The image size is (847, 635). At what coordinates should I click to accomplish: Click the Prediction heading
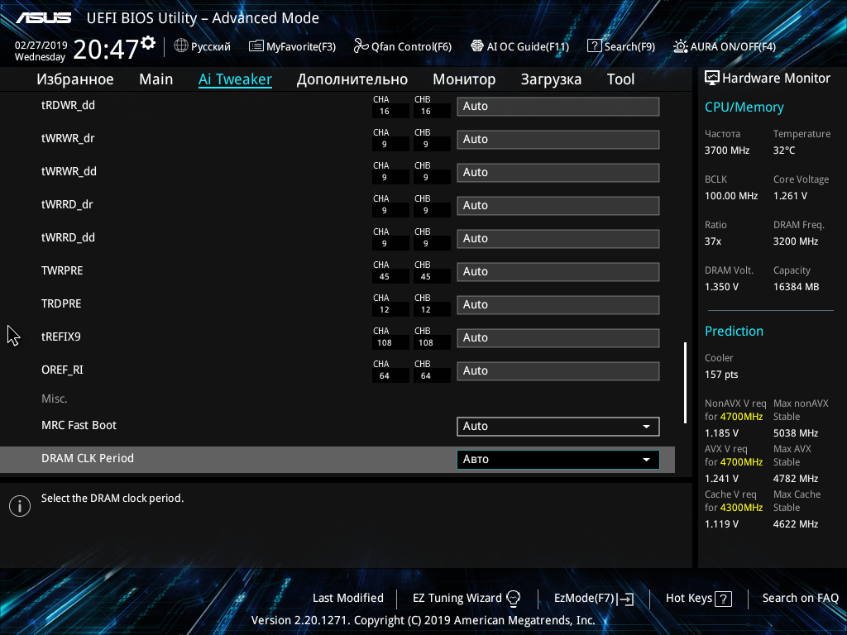point(735,331)
